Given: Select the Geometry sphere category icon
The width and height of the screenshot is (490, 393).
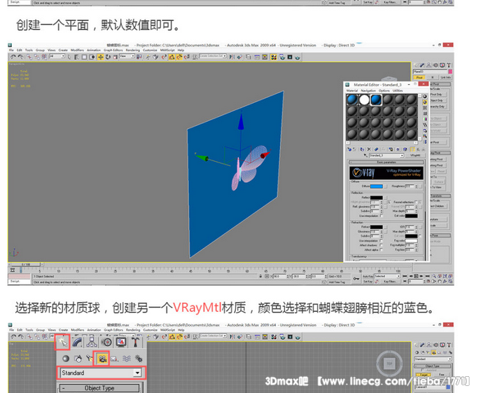Looking at the screenshot, I should (x=66, y=359).
